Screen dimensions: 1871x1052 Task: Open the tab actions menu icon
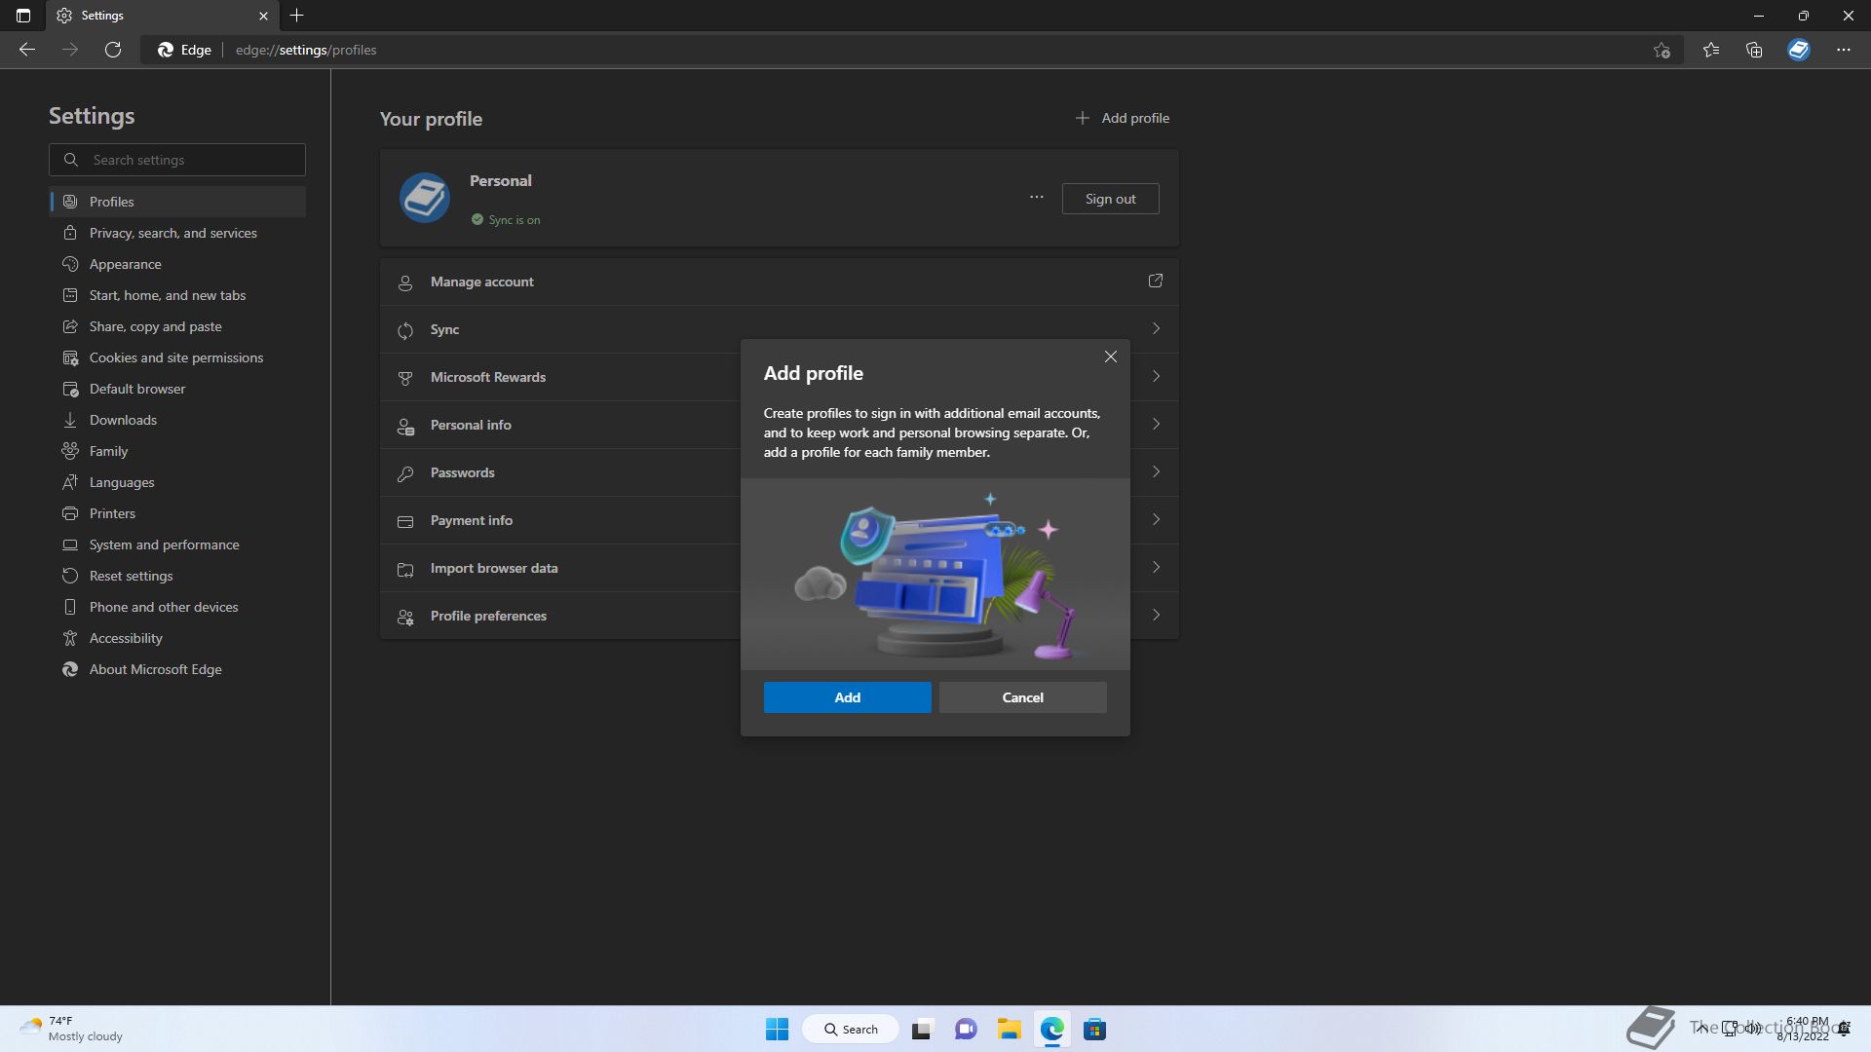(23, 16)
